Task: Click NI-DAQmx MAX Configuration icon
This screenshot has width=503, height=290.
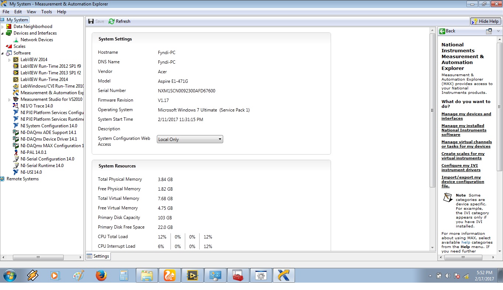Action: click(x=16, y=146)
